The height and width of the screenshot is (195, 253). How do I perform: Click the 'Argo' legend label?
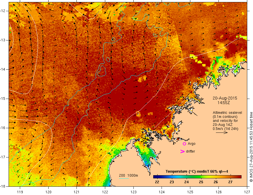point(191,144)
